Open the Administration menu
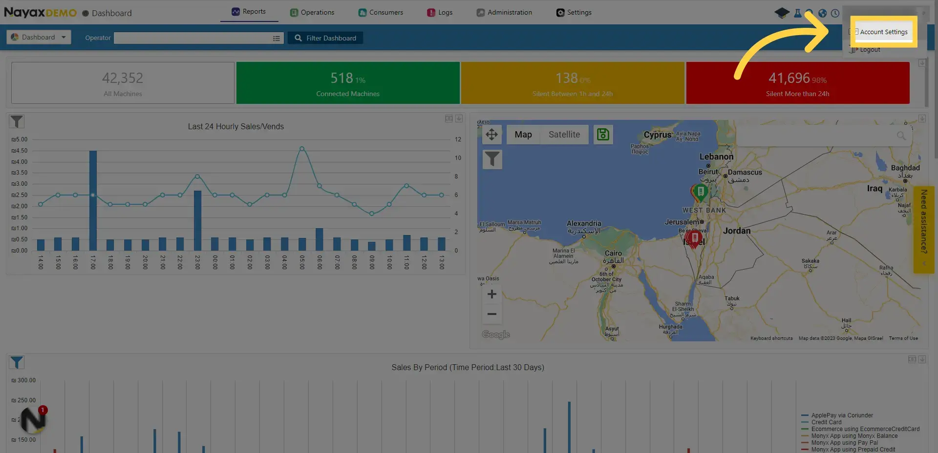Screen dimensions: 938x453 (x=505, y=12)
